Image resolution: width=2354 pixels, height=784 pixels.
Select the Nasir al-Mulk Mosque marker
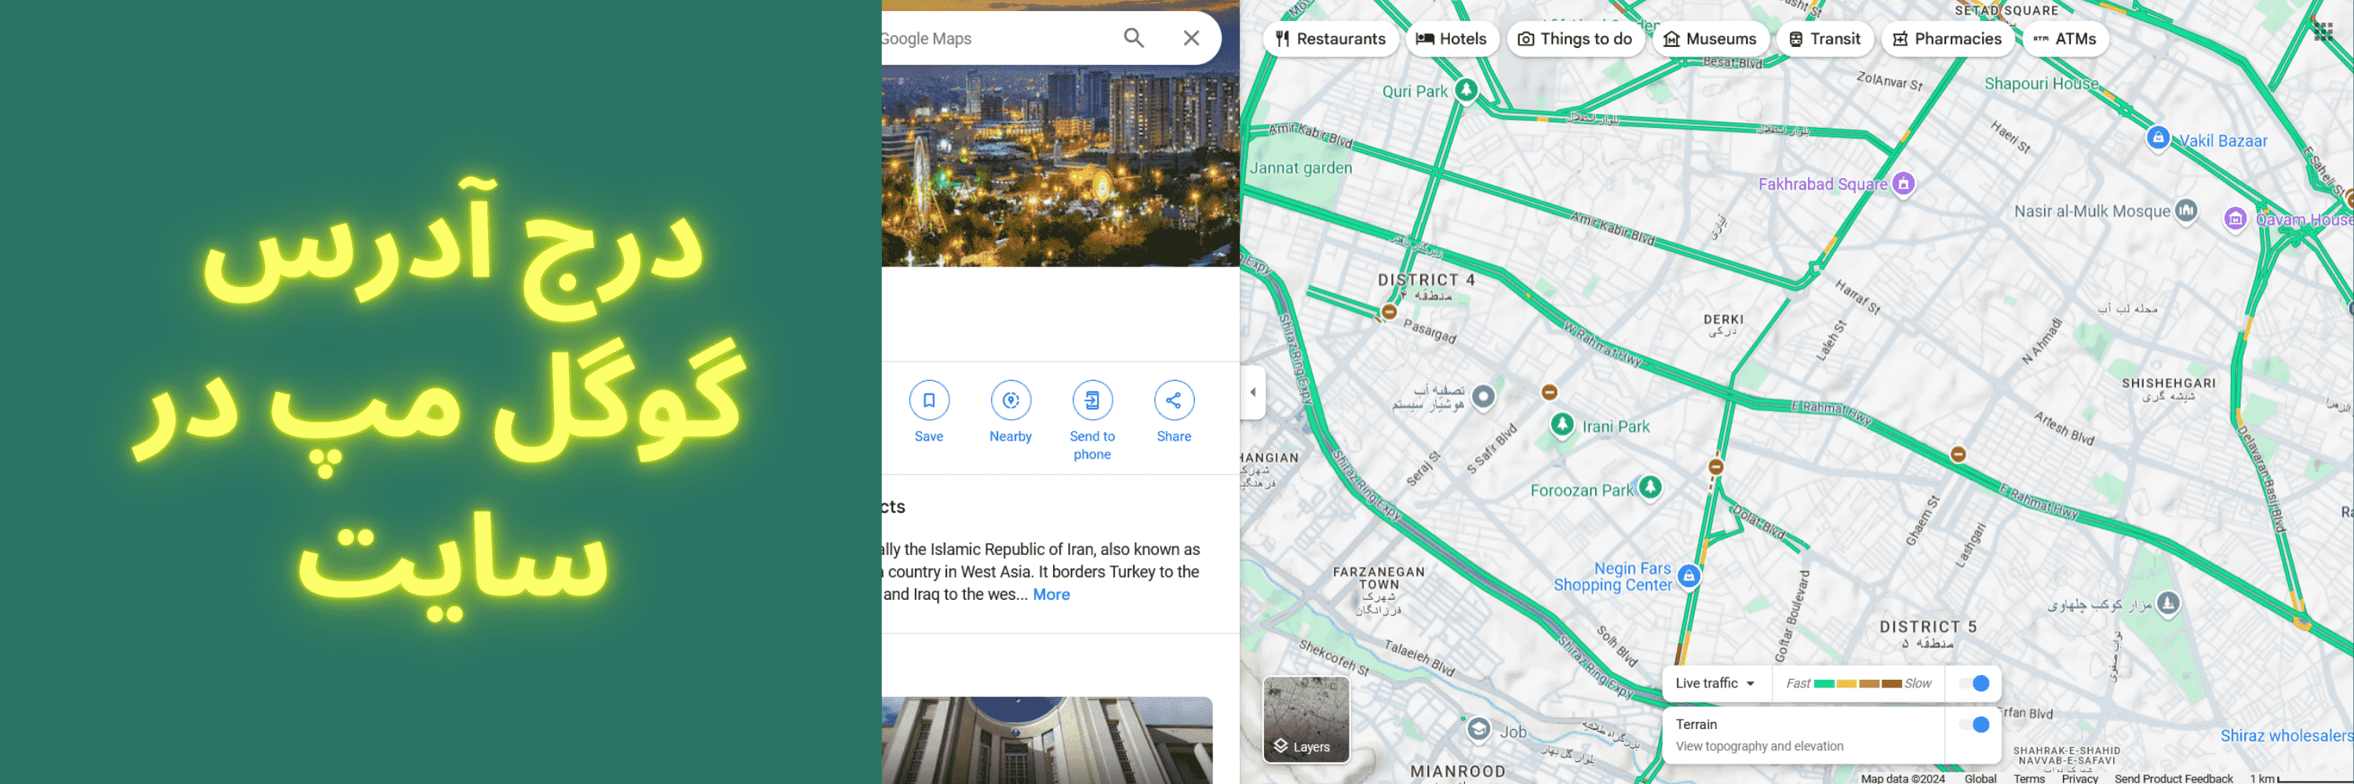point(2186,211)
